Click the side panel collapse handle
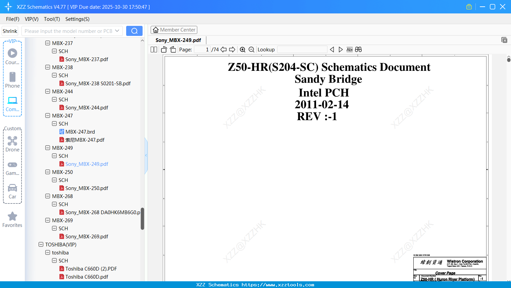Image resolution: width=511 pixels, height=288 pixels. [146, 155]
